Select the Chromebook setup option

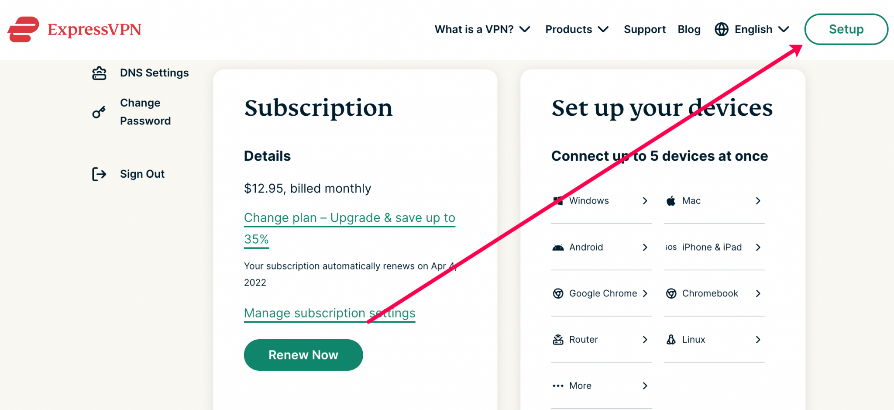coord(710,293)
